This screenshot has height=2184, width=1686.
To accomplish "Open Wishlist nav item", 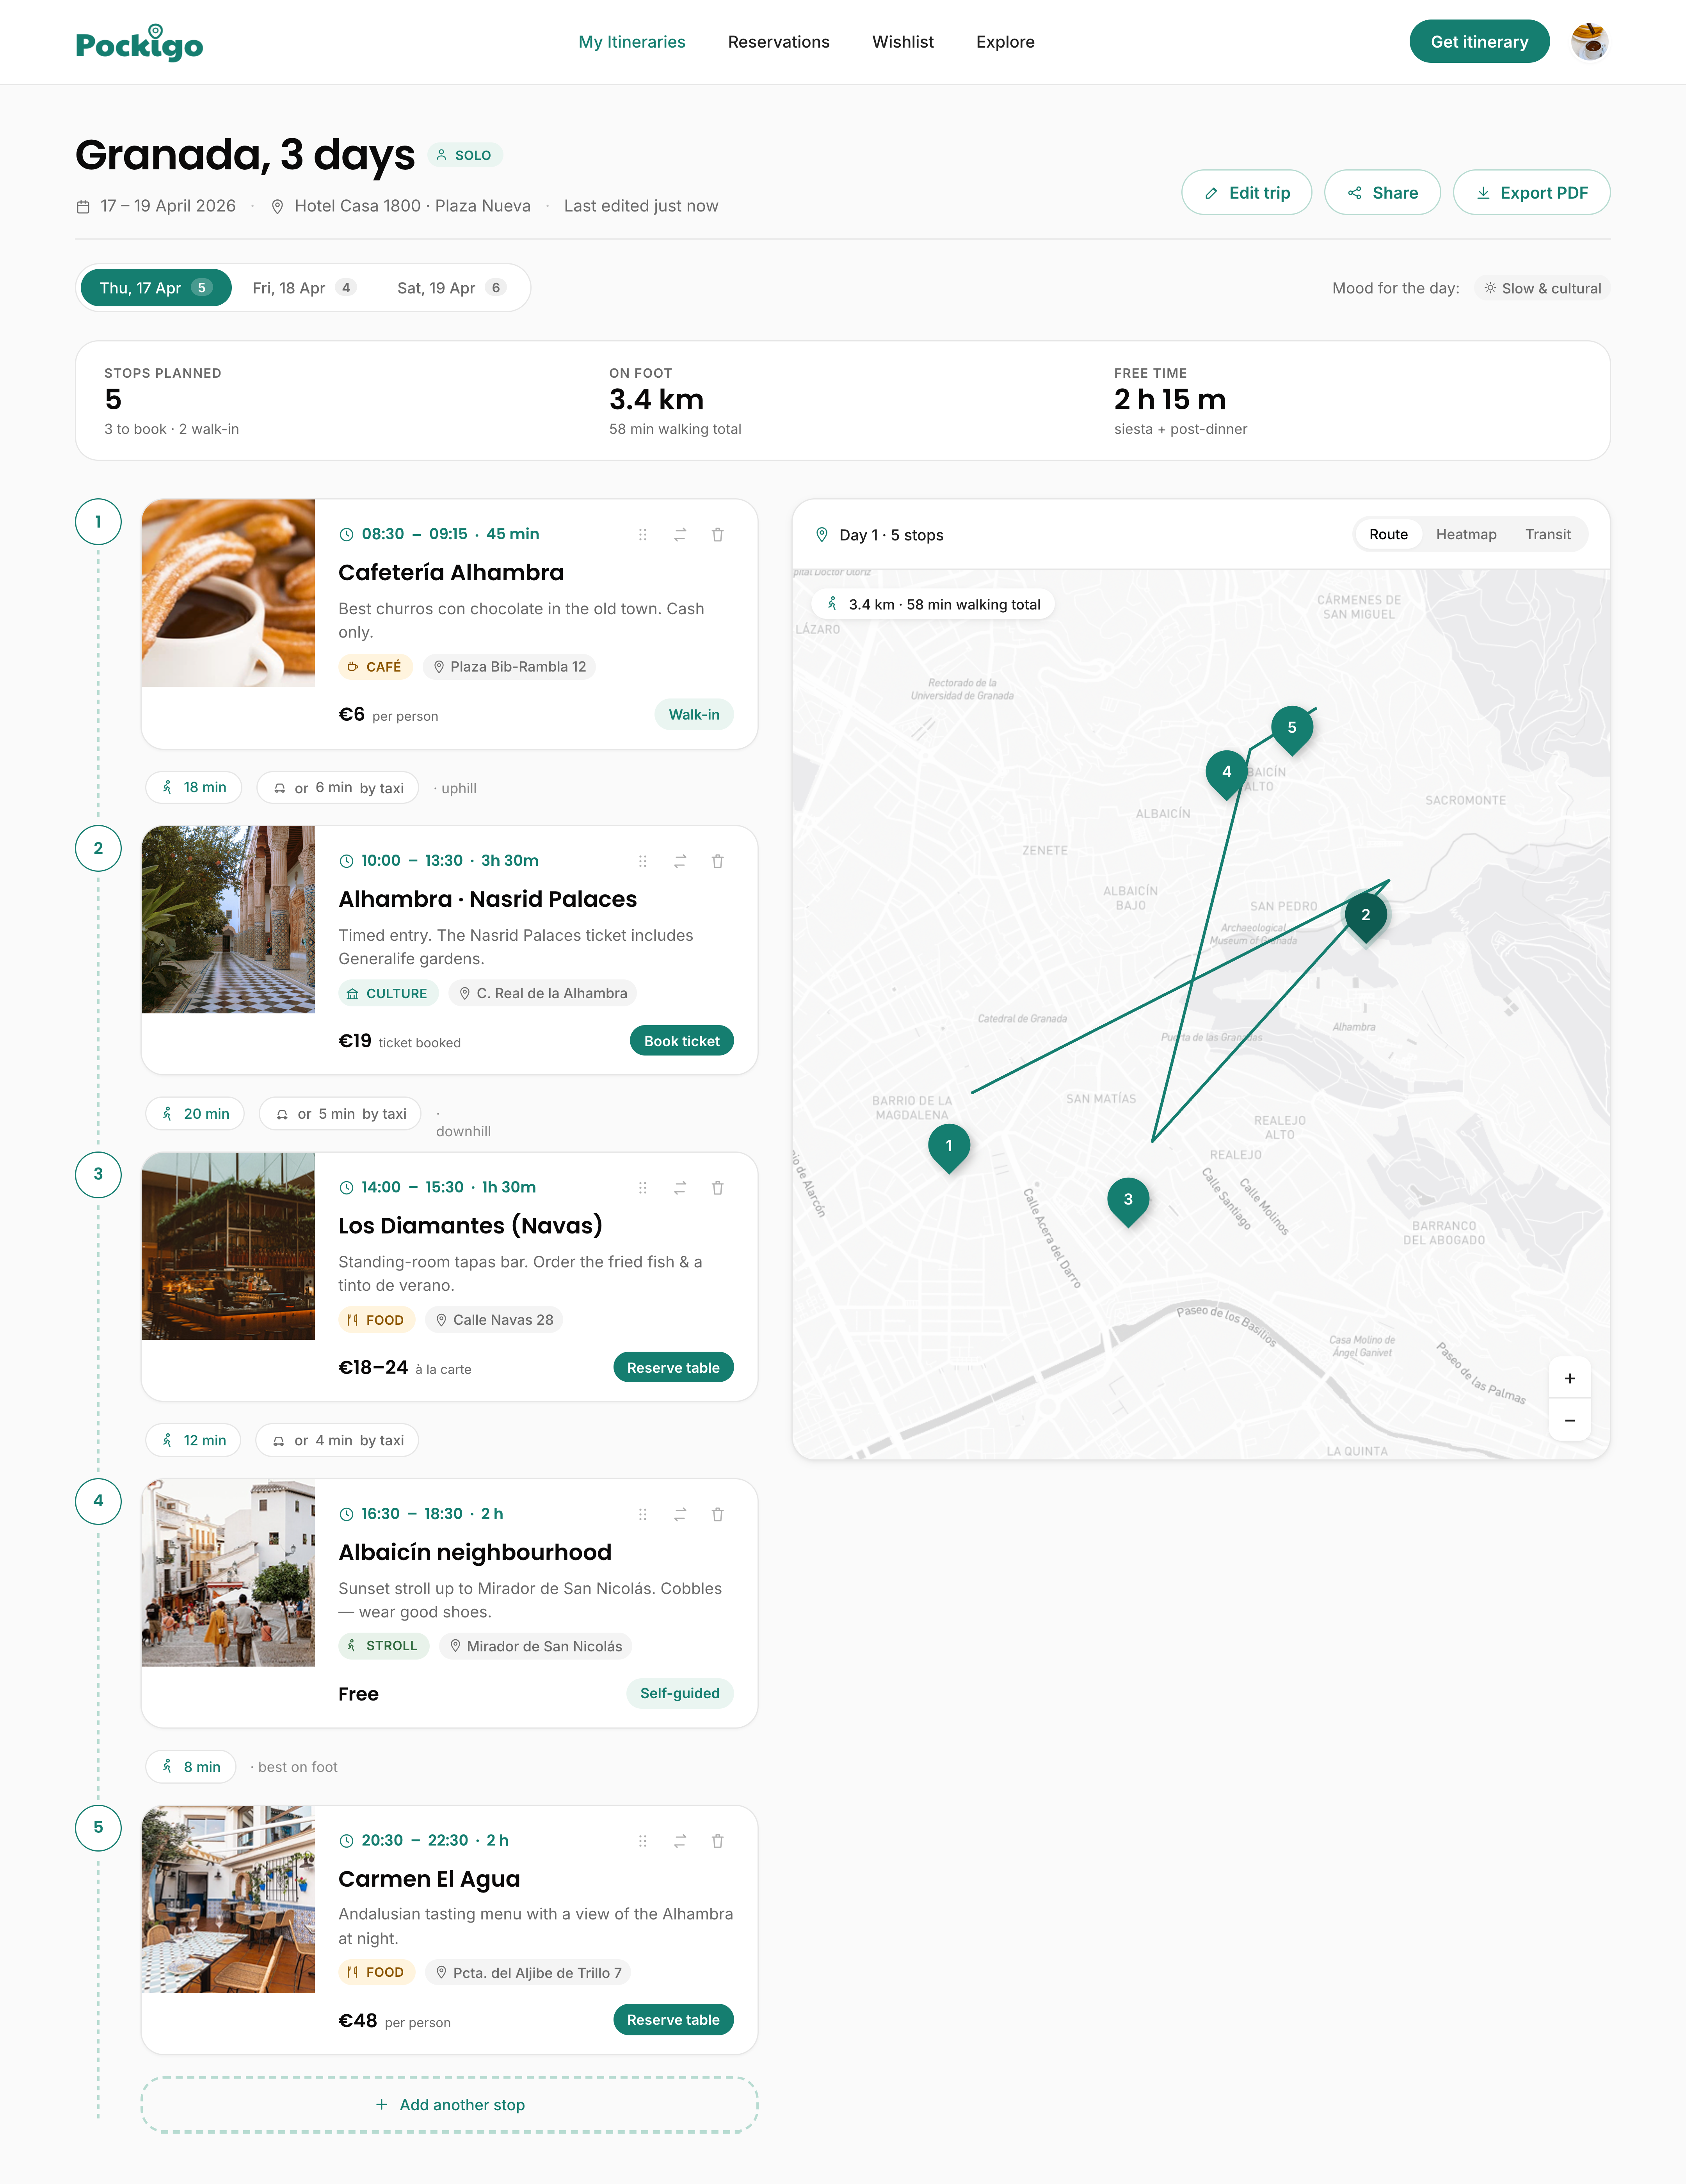I will click(x=903, y=42).
